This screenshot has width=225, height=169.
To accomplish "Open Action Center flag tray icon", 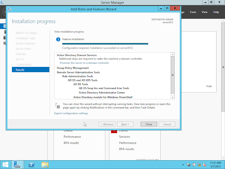I will 188,165.
